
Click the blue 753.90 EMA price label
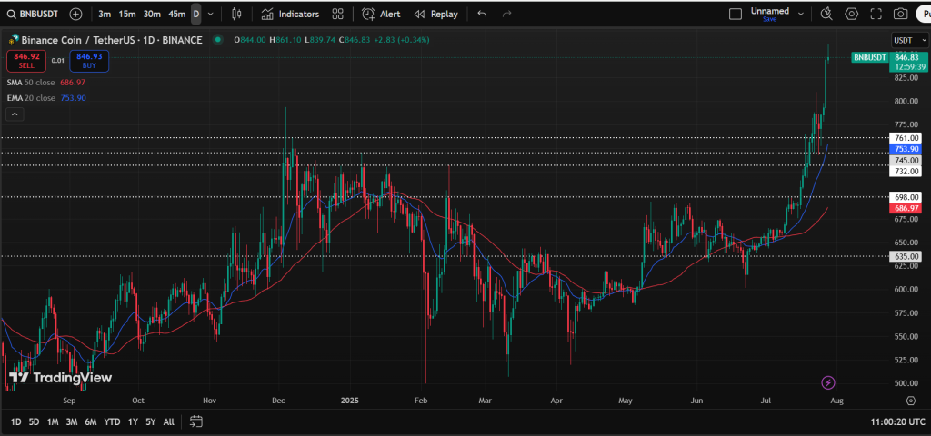click(906, 149)
